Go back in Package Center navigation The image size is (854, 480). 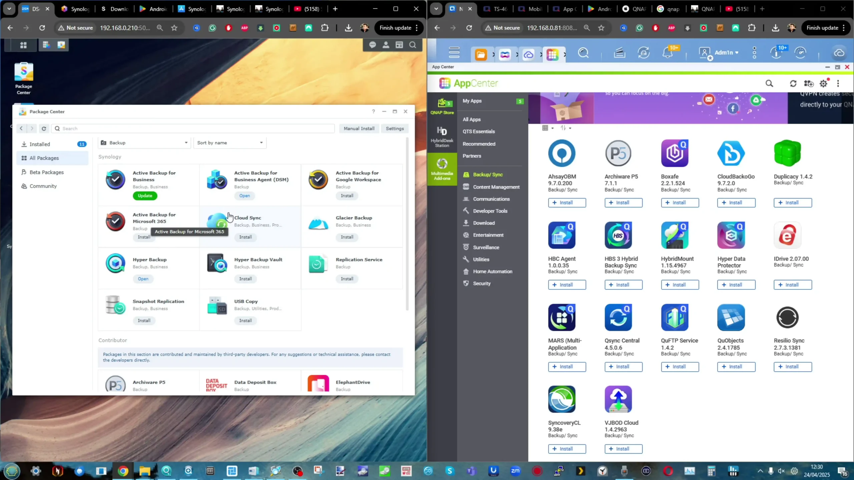[21, 128]
